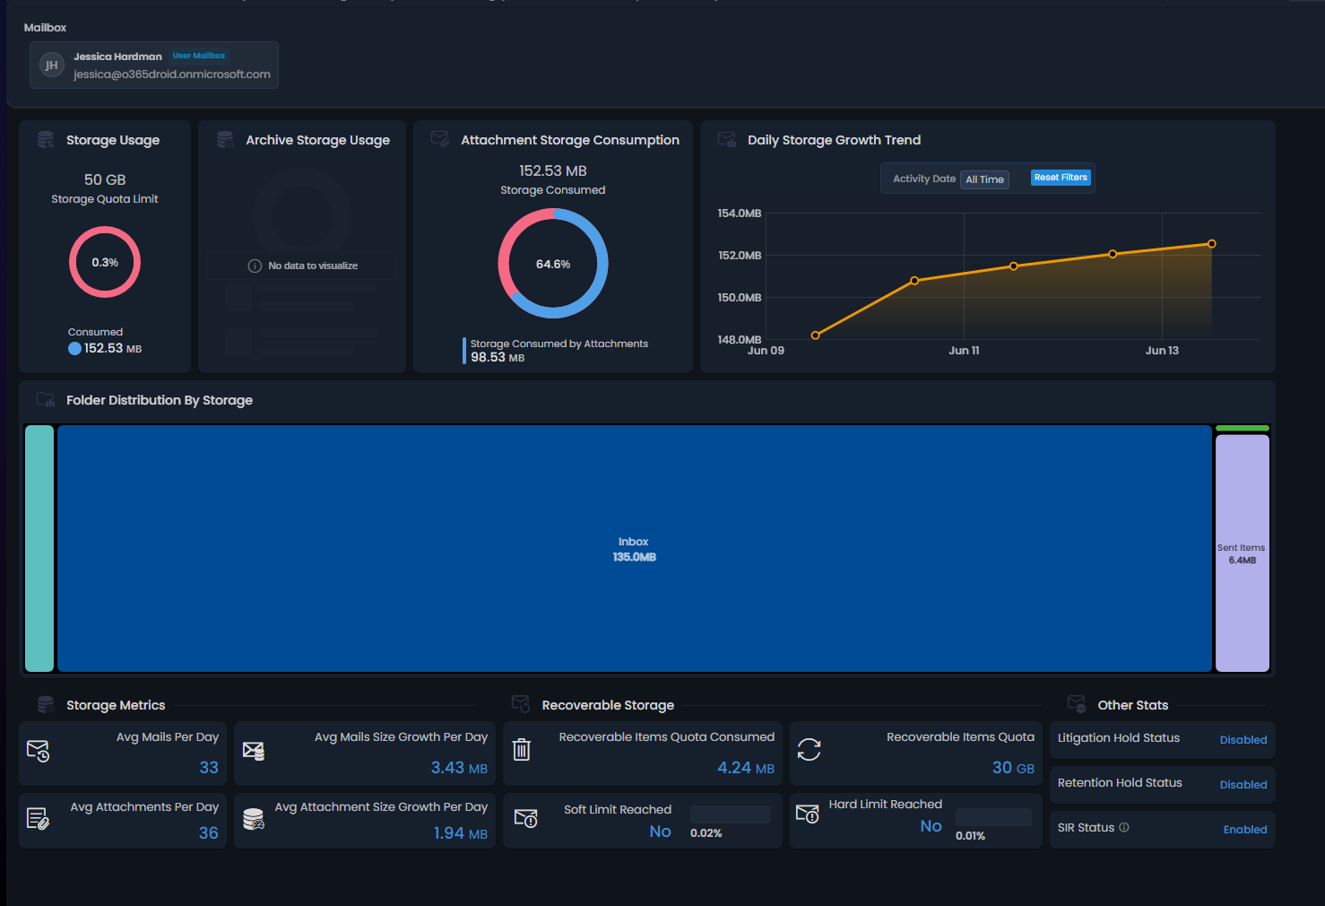
Task: Click the SIR Status Enabled value
Action: [x=1244, y=830]
